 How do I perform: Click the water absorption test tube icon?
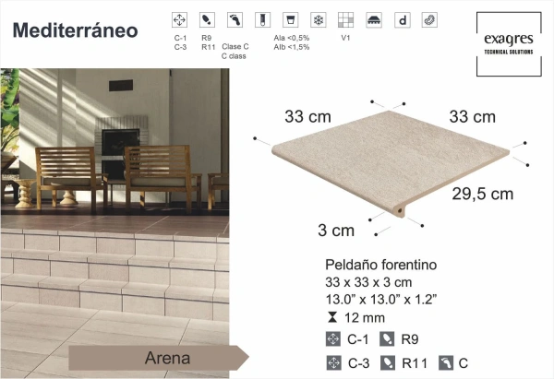point(263,19)
